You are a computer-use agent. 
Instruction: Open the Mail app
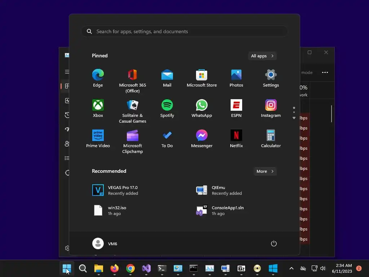[x=167, y=78]
